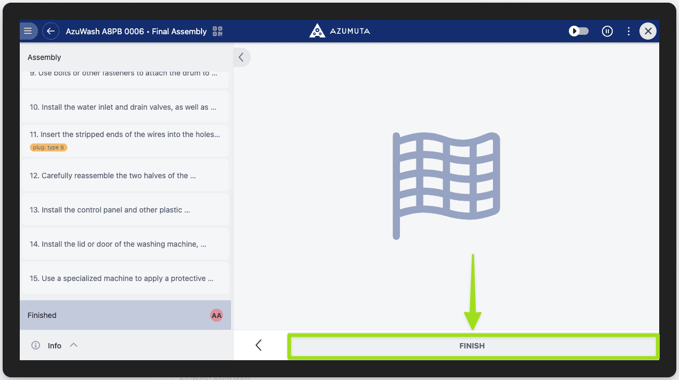Click the Azumuta logo
Viewport: 679px width, 380px height.
pos(339,31)
